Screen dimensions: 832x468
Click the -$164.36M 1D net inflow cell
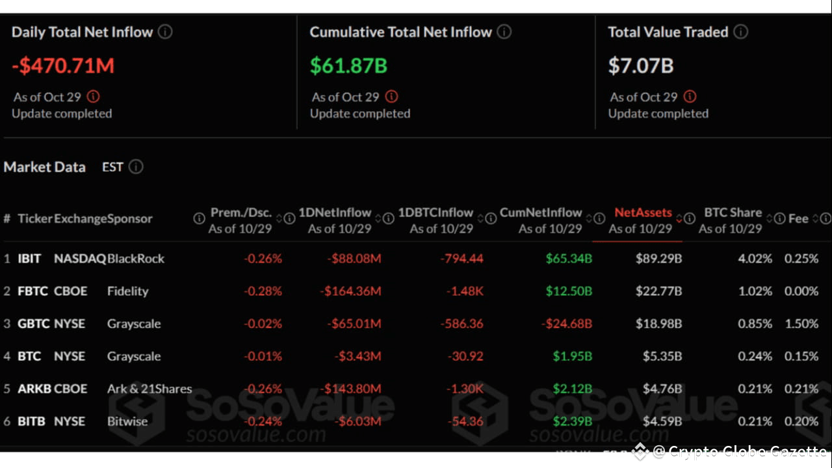pyautogui.click(x=350, y=291)
